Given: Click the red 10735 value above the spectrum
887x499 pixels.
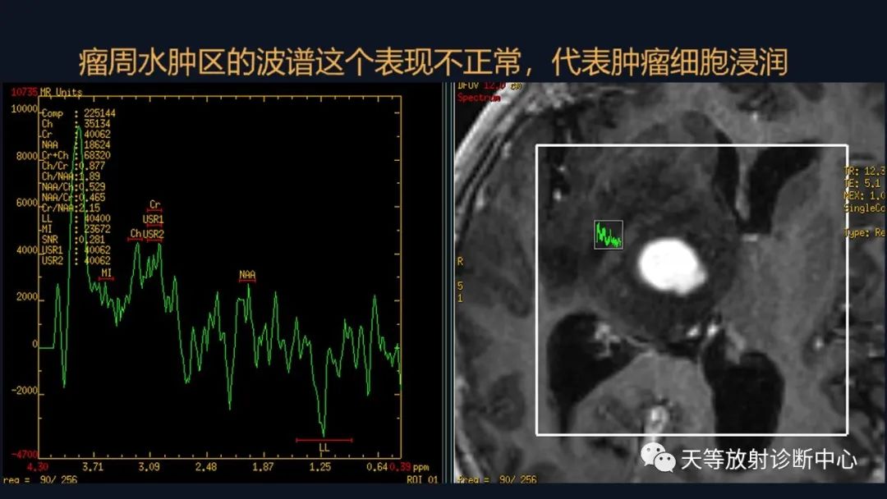Looking at the screenshot, I should tap(23, 90).
